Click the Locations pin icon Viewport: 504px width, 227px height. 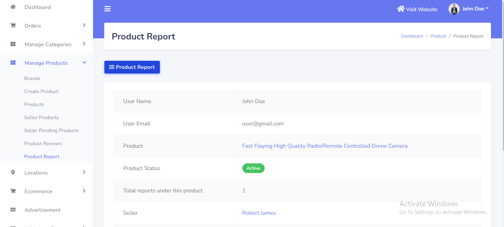point(13,173)
